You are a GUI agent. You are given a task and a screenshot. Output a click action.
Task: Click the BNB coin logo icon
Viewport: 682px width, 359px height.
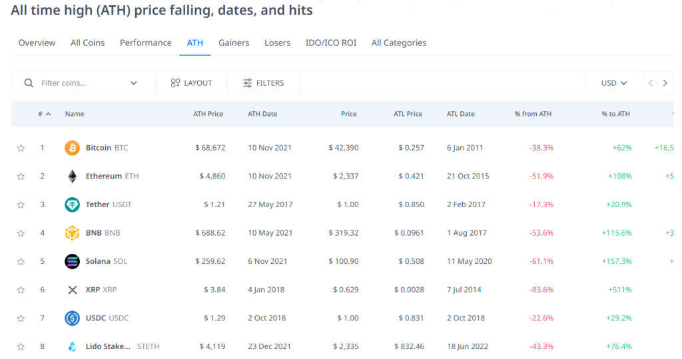[x=72, y=233]
